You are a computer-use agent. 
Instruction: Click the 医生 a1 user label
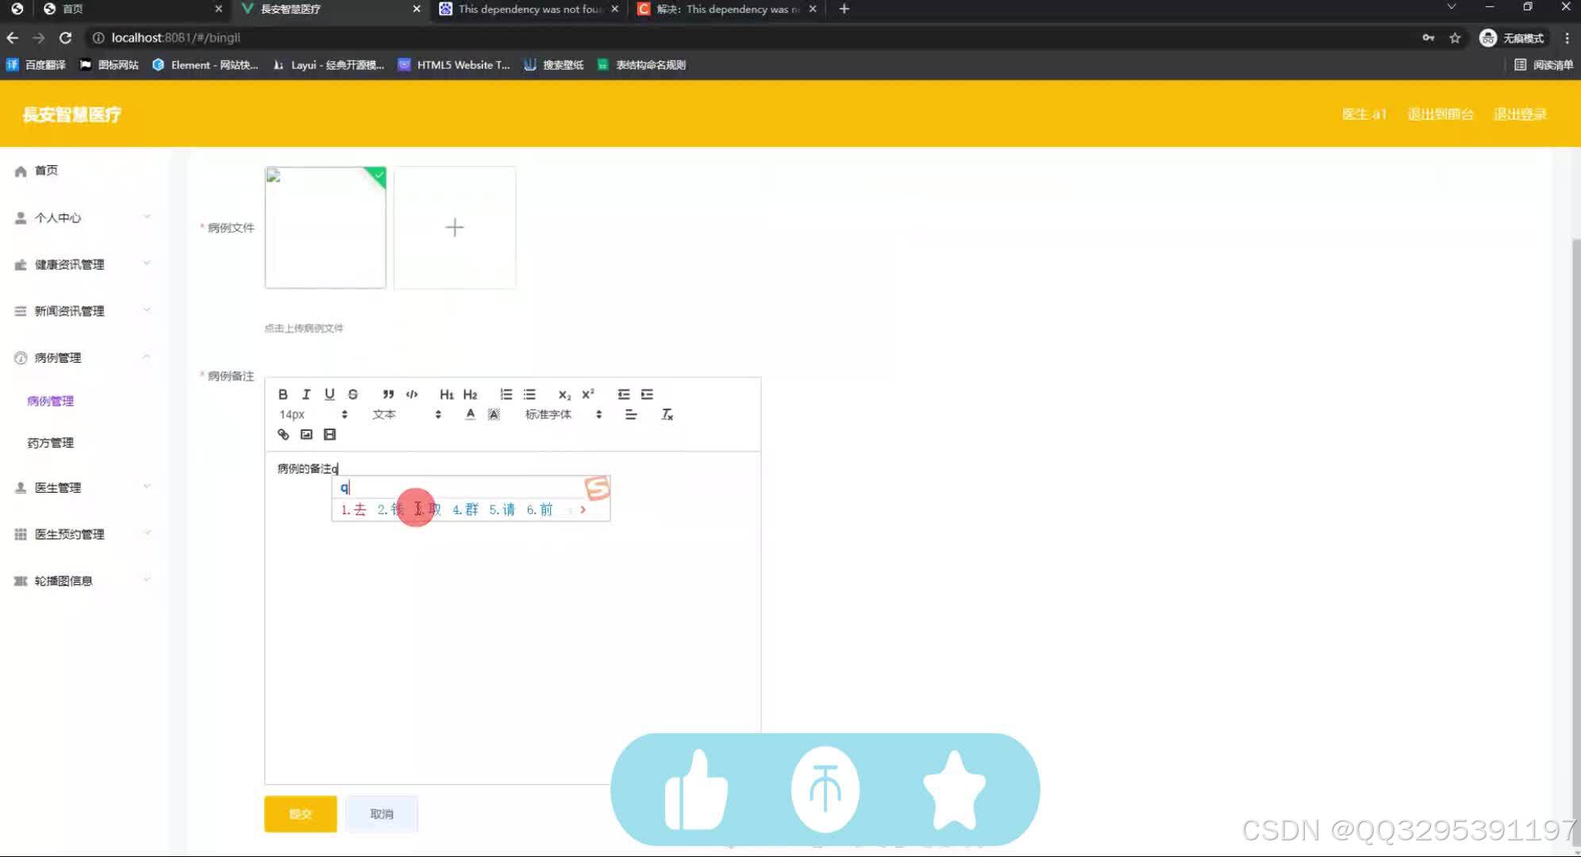coord(1364,114)
